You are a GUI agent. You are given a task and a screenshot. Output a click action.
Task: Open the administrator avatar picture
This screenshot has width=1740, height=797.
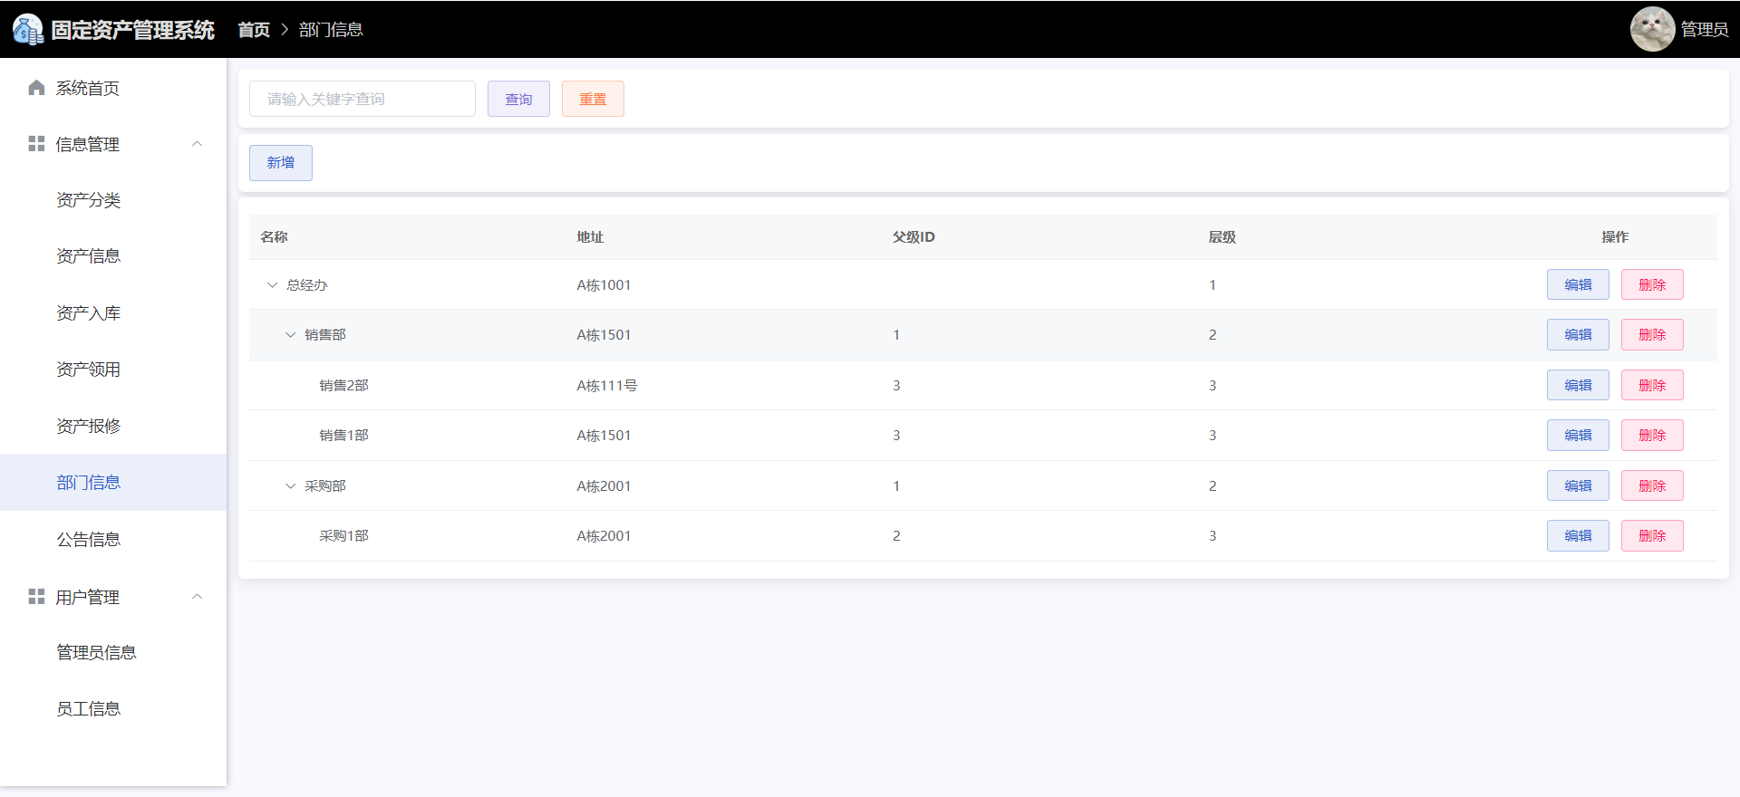[x=1652, y=29]
